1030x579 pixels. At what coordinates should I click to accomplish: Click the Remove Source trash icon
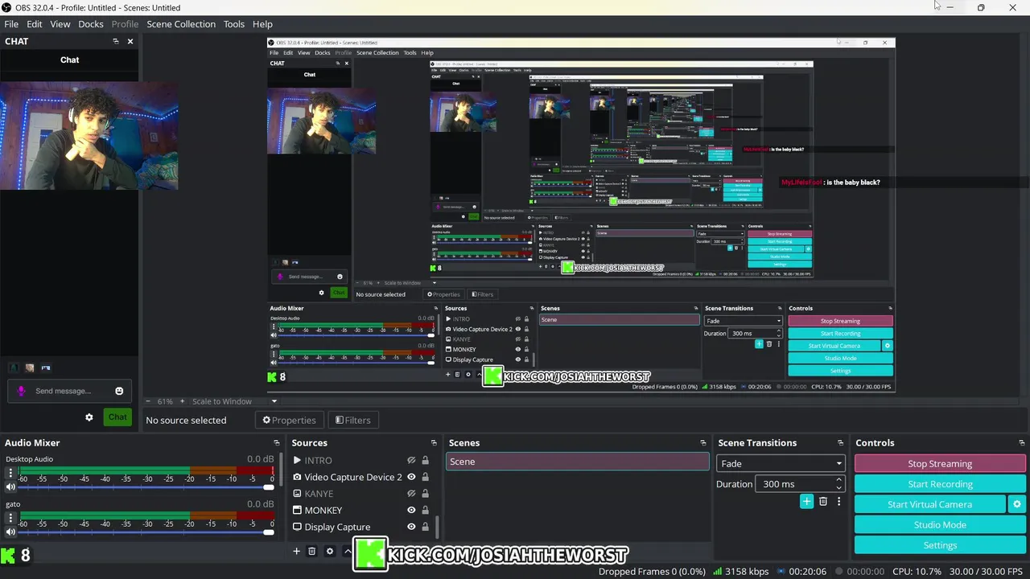pyautogui.click(x=312, y=551)
